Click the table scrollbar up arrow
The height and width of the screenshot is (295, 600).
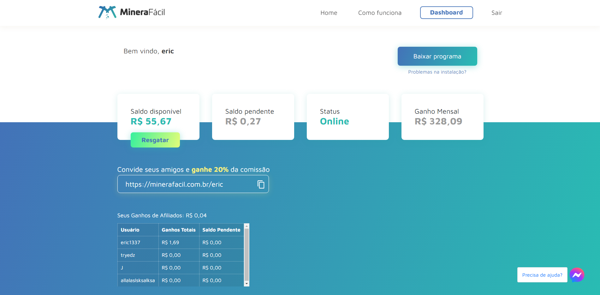247,226
